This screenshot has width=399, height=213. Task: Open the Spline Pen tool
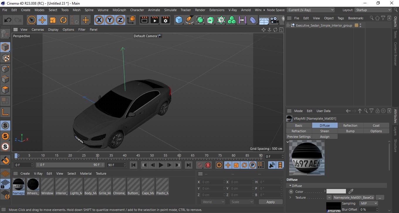pyautogui.click(x=190, y=20)
